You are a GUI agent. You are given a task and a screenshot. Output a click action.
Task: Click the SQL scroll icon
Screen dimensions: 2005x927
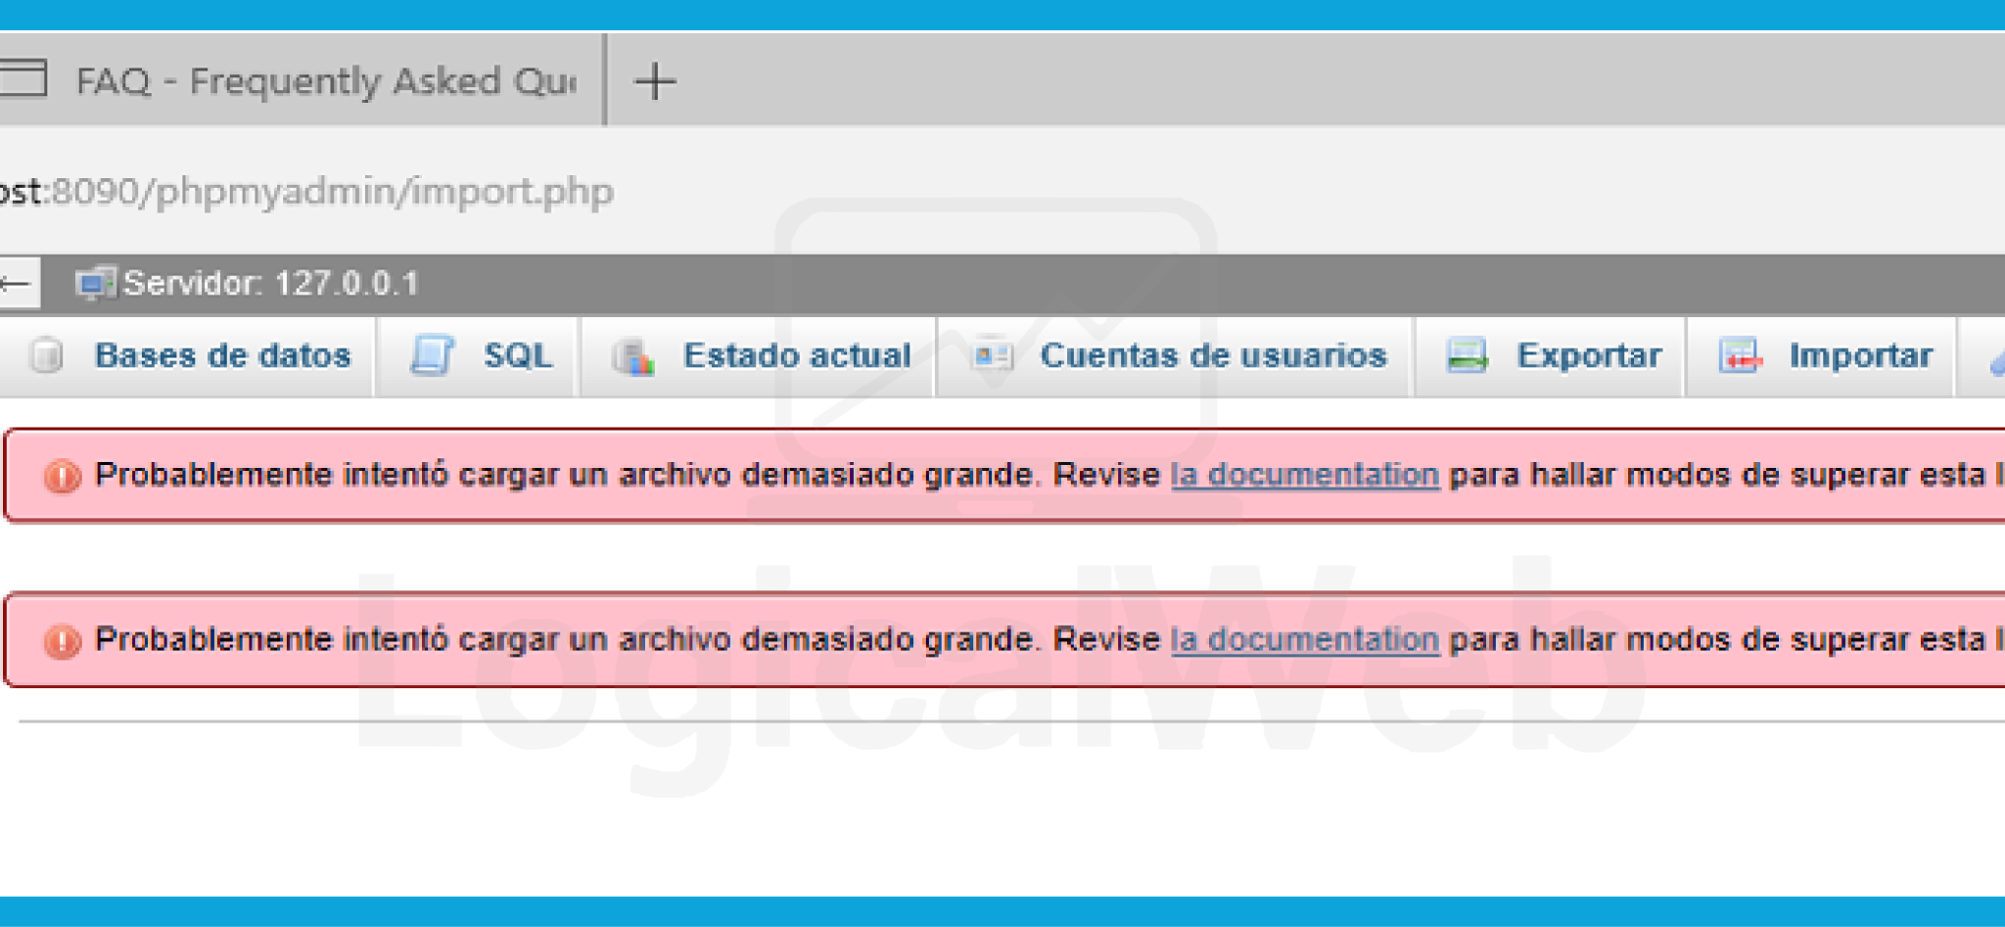[432, 355]
